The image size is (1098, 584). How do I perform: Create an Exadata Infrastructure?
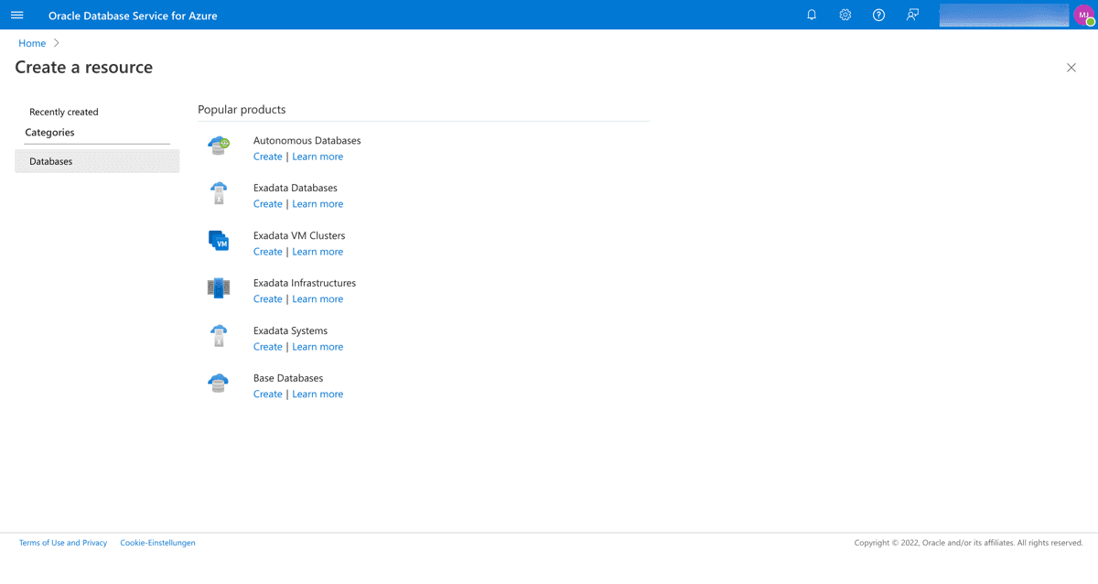(268, 299)
